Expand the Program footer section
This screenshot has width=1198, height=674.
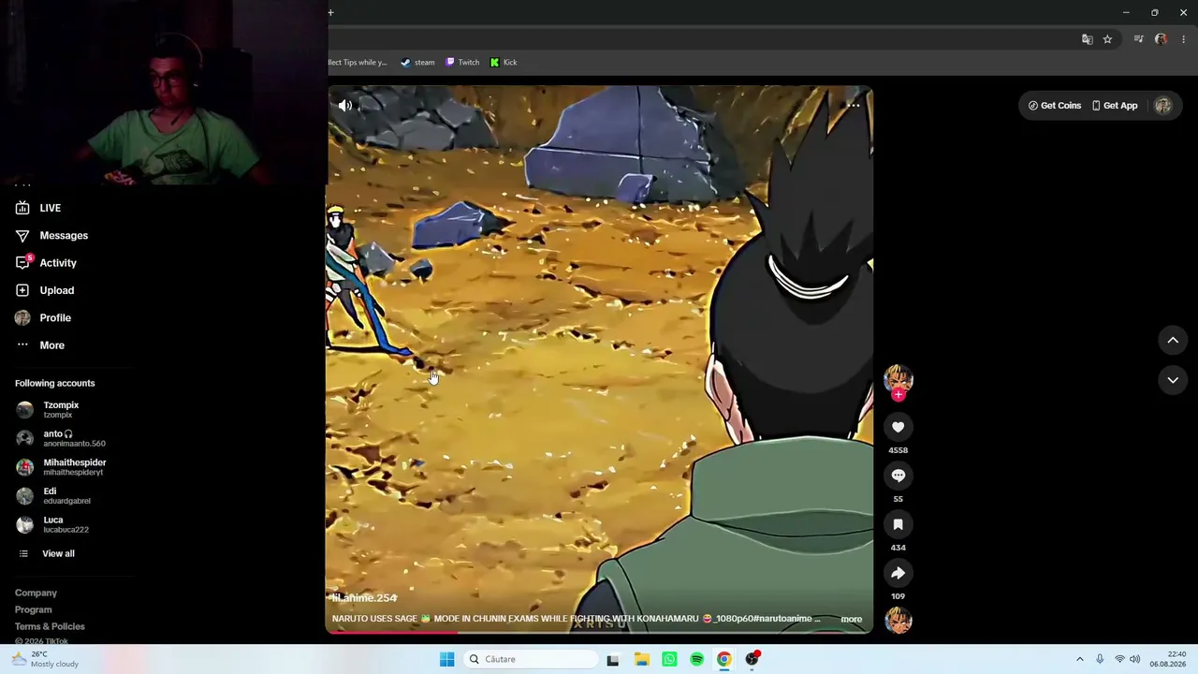(x=34, y=609)
